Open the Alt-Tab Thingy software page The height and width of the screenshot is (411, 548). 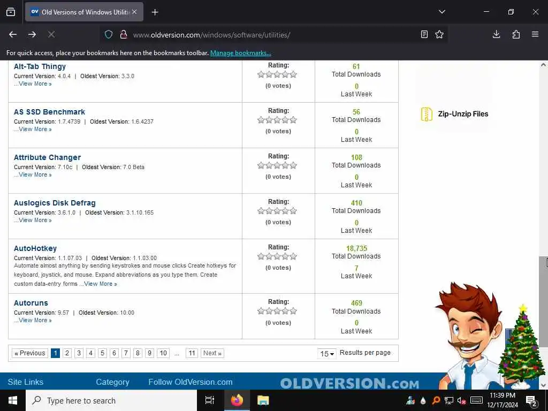click(40, 66)
